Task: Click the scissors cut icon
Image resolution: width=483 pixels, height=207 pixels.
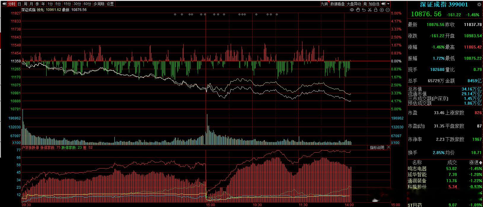Action: pos(370,10)
